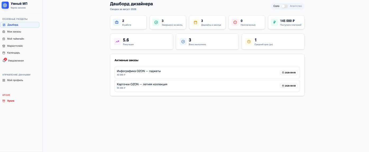Open the Дашборд section
Screen dimensions: 369x152
point(20,25)
